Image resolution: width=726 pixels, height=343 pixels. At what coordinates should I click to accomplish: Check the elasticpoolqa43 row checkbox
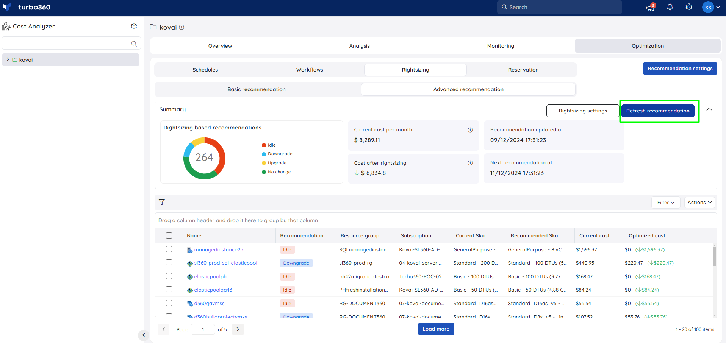[169, 289]
